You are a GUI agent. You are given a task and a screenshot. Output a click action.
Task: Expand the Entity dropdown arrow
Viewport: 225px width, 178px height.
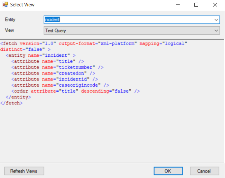point(216,20)
